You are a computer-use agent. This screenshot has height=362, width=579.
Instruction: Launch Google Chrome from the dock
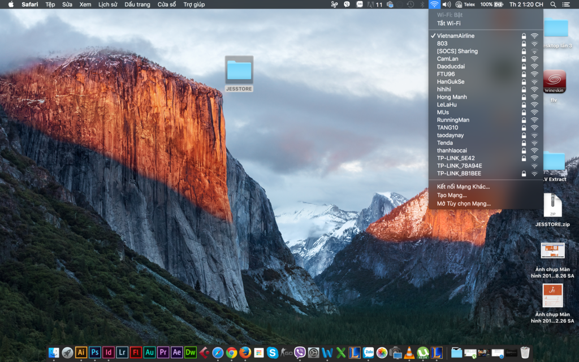pos(231,352)
